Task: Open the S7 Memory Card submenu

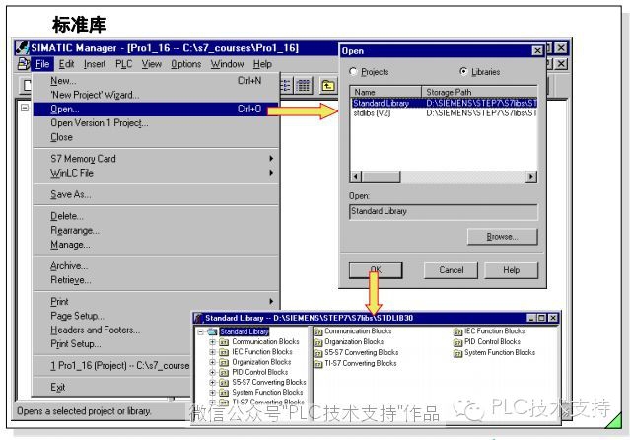Action: pyautogui.click(x=156, y=159)
